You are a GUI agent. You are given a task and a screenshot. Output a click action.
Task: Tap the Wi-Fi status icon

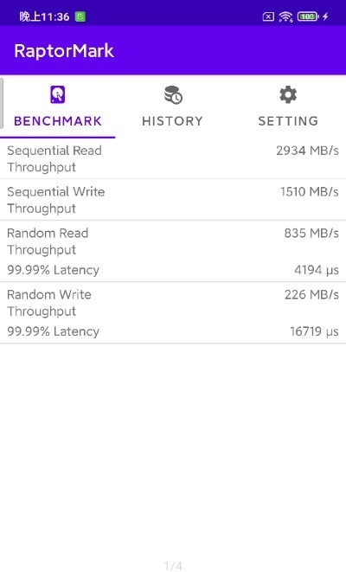285,16
